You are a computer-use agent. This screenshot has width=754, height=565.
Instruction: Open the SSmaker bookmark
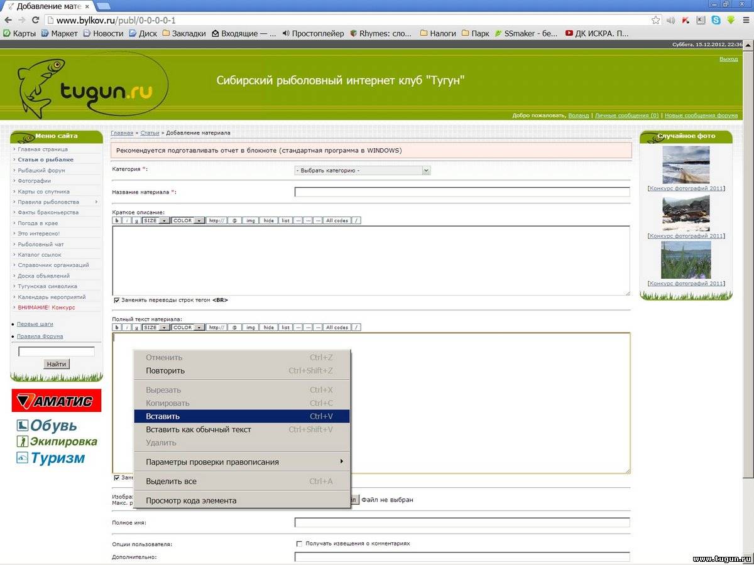click(527, 33)
